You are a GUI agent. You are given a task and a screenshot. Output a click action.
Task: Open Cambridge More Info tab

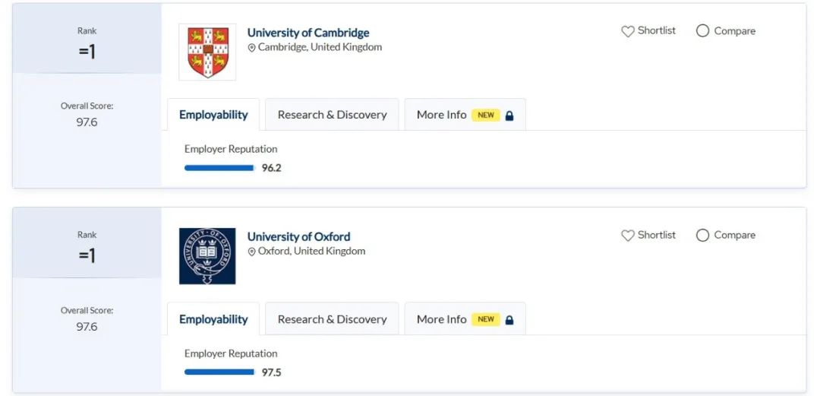pyautogui.click(x=465, y=115)
